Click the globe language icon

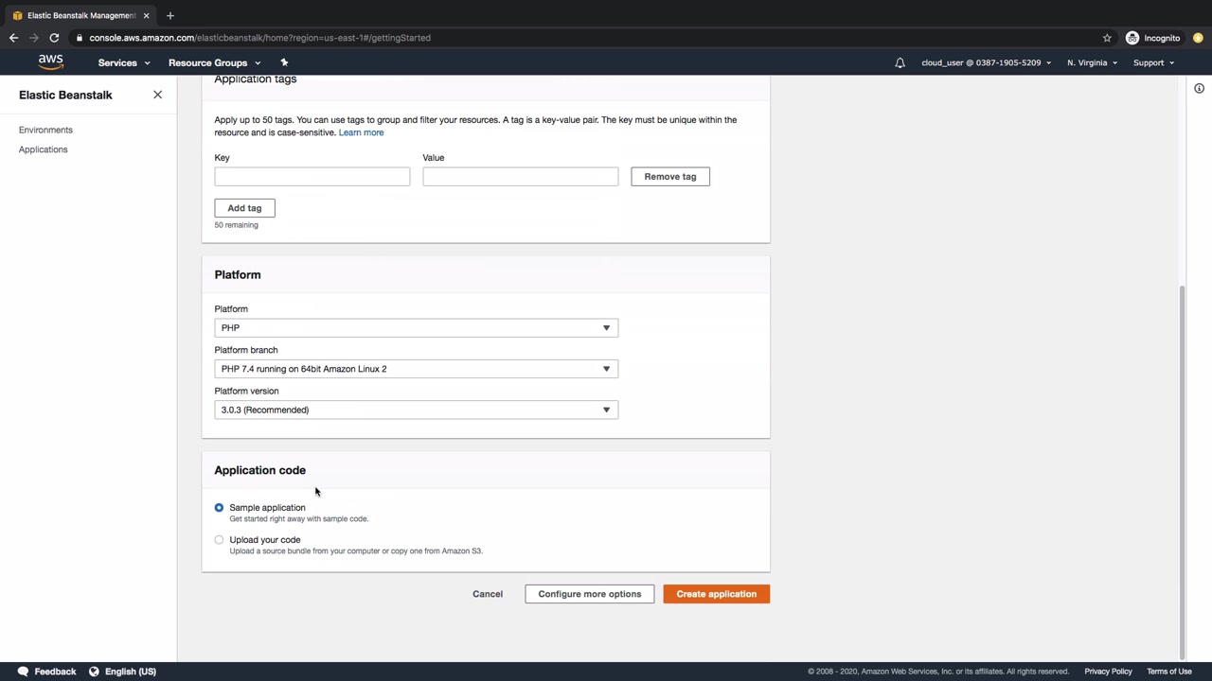pyautogui.click(x=94, y=672)
